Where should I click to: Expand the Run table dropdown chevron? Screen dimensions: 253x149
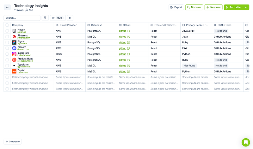(x=246, y=7)
